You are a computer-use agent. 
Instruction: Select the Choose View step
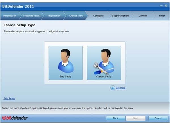click(x=76, y=16)
